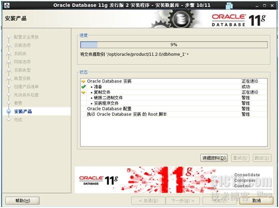Select the 链接二进制文件 status row

174,97
